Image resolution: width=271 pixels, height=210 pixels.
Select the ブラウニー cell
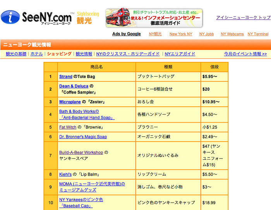(168, 127)
